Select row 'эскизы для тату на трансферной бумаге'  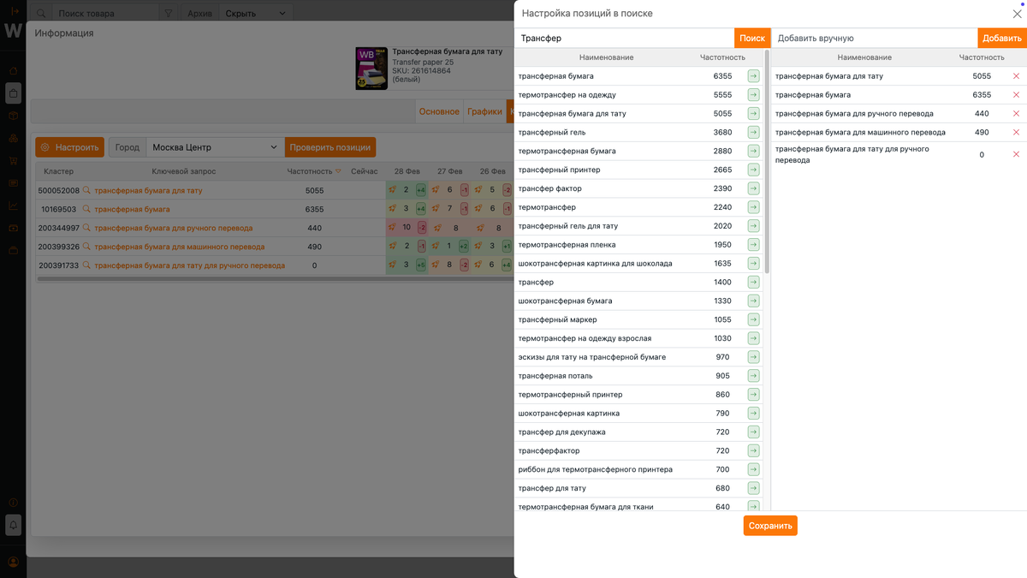[638, 357]
